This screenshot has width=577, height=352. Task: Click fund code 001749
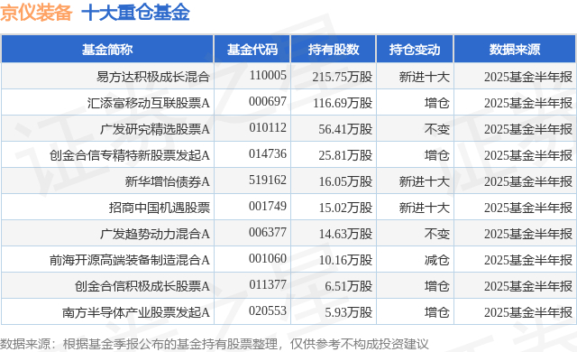pyautogui.click(x=268, y=206)
